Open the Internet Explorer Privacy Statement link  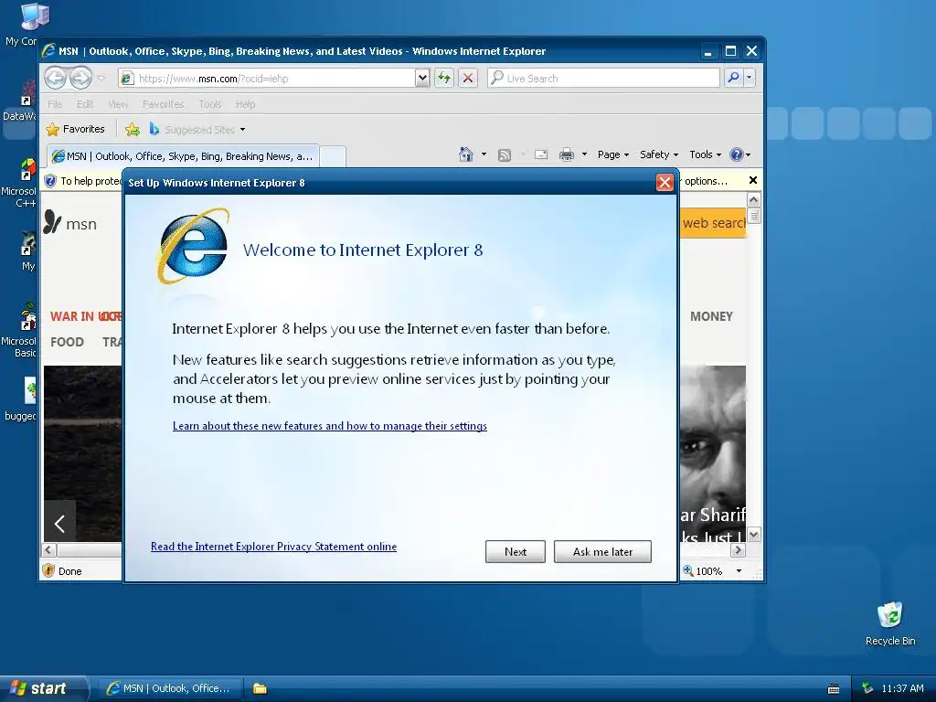point(273,547)
